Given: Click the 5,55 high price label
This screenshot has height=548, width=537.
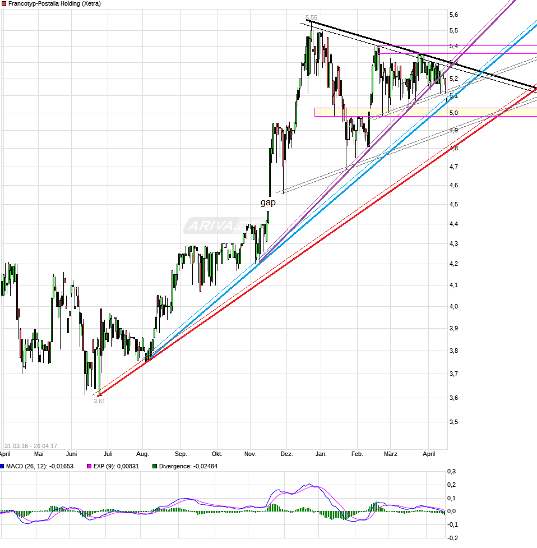Looking at the screenshot, I should click(x=311, y=17).
